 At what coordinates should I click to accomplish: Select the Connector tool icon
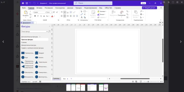82,14
